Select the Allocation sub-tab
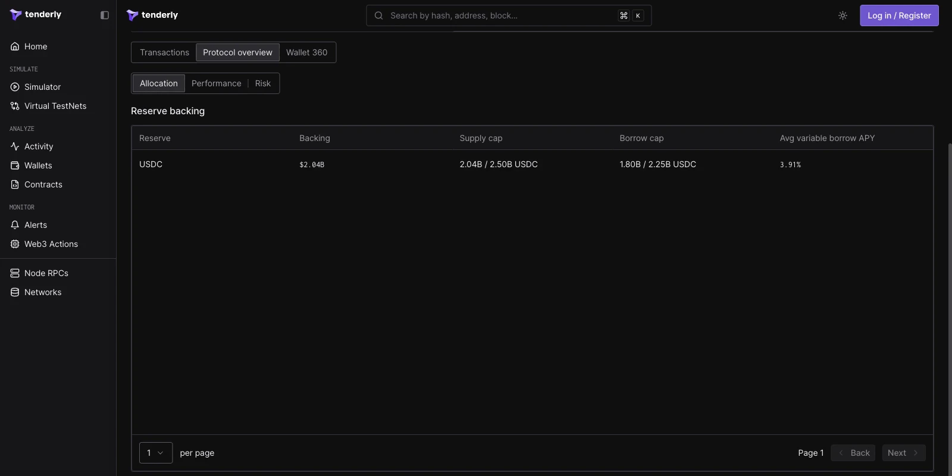The height and width of the screenshot is (476, 952). tap(159, 83)
